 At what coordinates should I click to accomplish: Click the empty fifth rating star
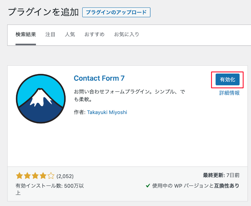pyautogui.click(x=51, y=176)
